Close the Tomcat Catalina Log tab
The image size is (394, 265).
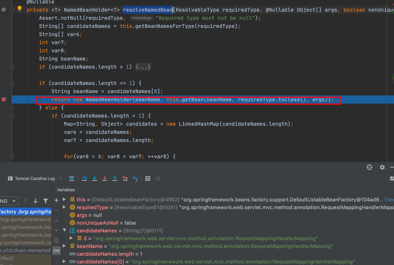(61, 179)
